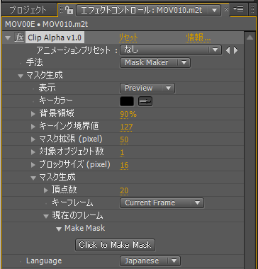
Task: Click the scrollbar up arrow
Action: [250, 38]
